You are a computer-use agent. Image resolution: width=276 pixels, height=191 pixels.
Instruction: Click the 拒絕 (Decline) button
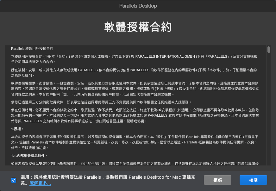[x=217, y=180]
